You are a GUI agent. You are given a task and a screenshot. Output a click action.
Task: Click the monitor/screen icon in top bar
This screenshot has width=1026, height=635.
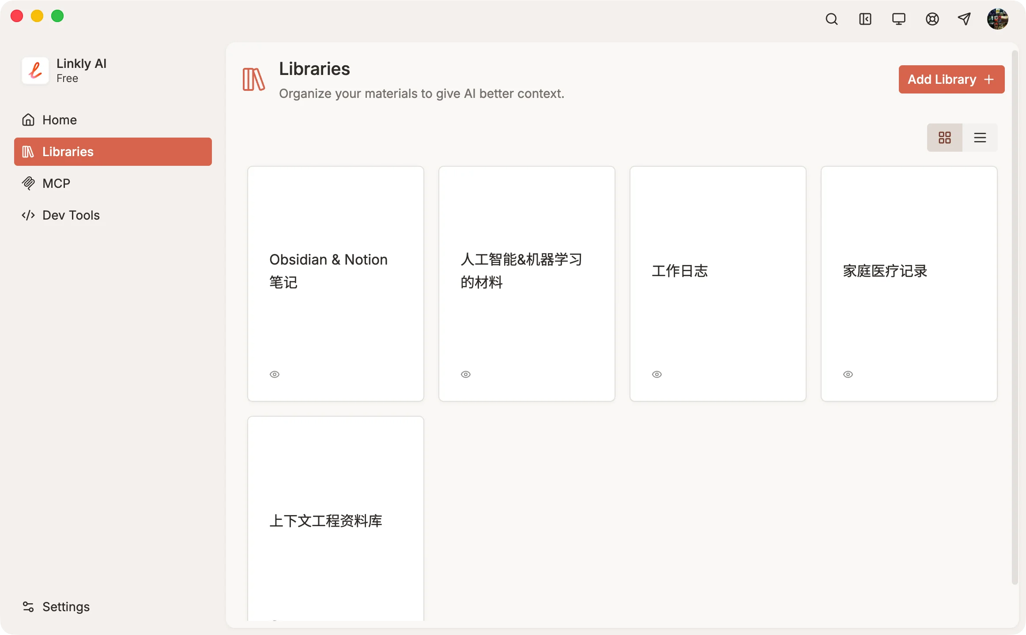click(x=899, y=19)
